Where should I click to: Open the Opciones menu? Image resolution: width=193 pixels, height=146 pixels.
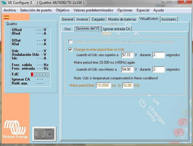pos(125,10)
